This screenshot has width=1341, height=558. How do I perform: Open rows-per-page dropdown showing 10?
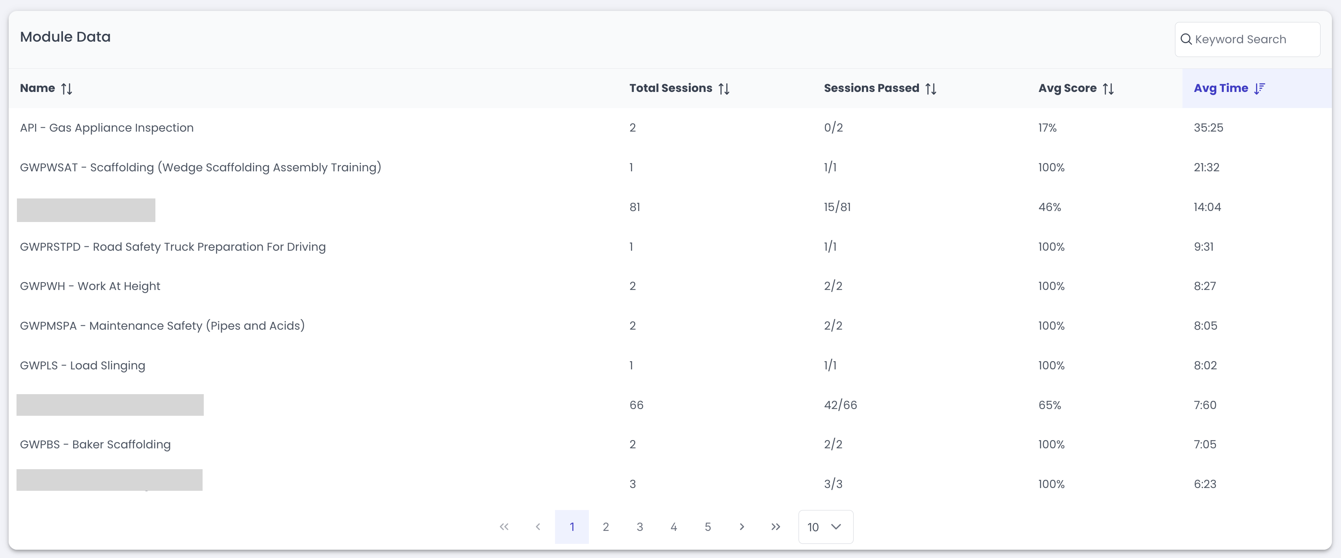click(x=825, y=527)
